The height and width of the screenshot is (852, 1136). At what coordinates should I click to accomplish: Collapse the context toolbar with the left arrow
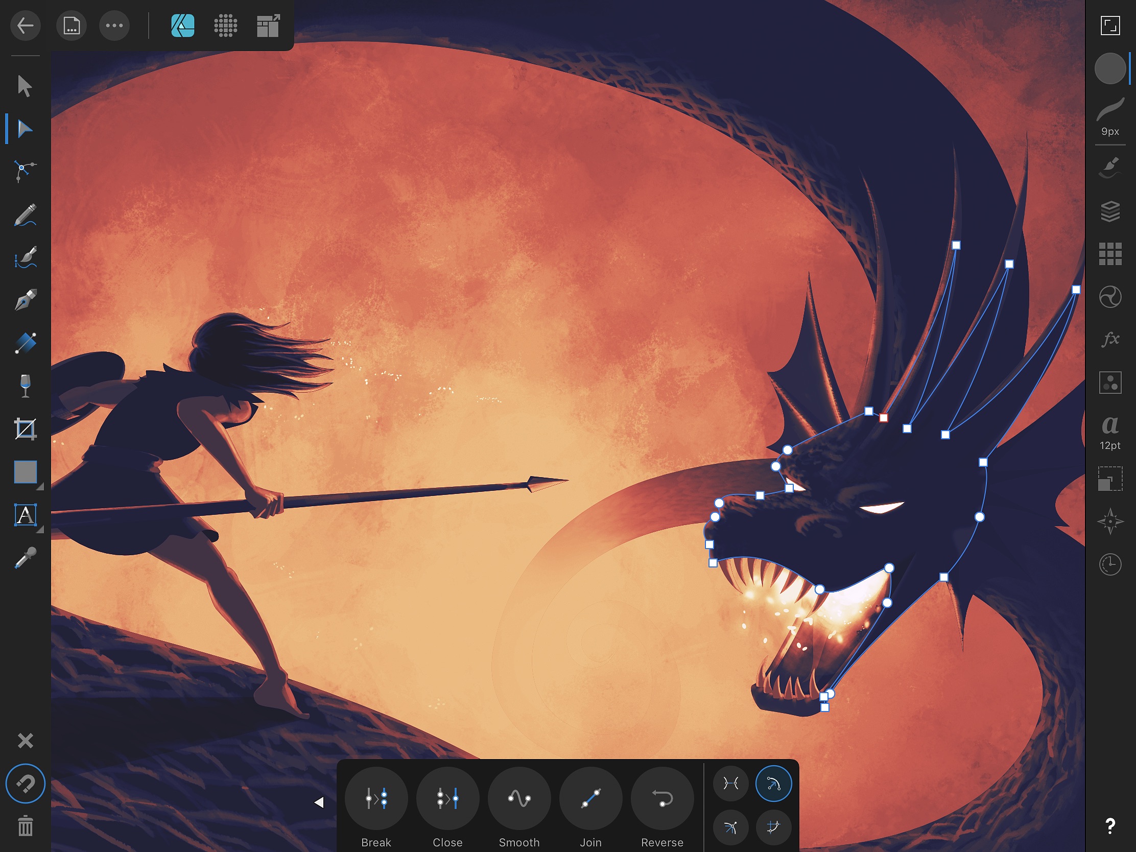pos(319,802)
